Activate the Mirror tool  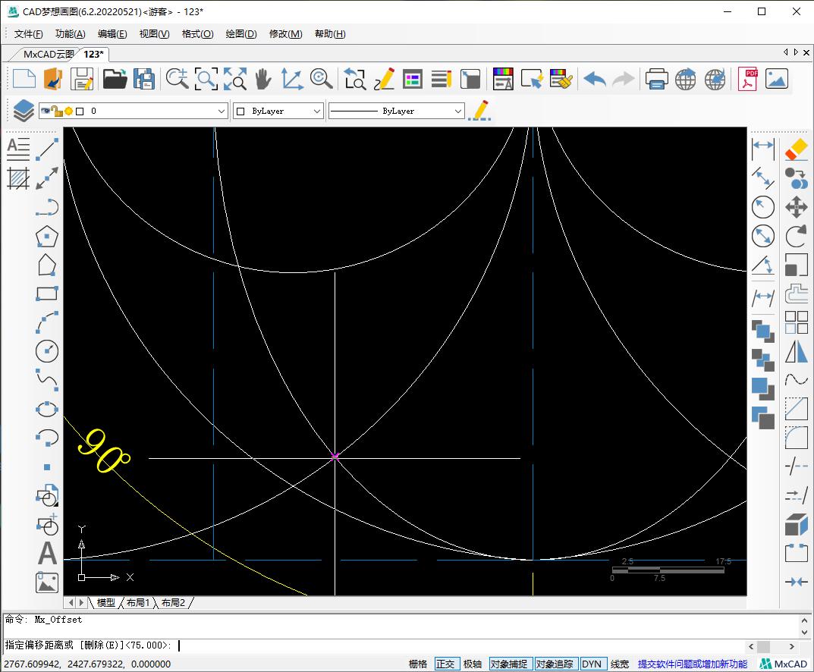coord(796,351)
